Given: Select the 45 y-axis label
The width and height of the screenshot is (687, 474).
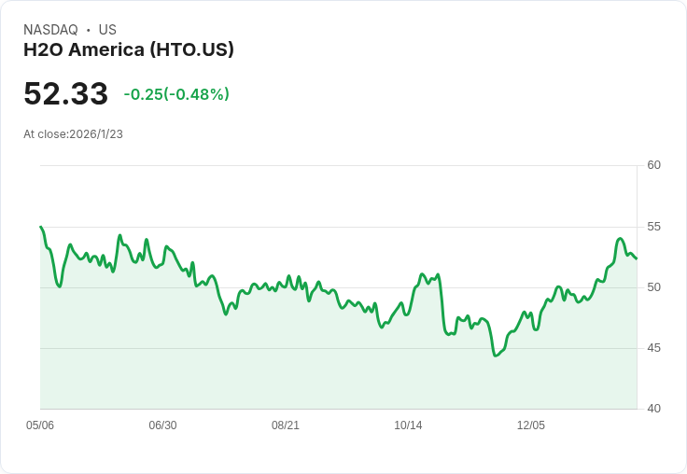Looking at the screenshot, I should [x=653, y=348].
